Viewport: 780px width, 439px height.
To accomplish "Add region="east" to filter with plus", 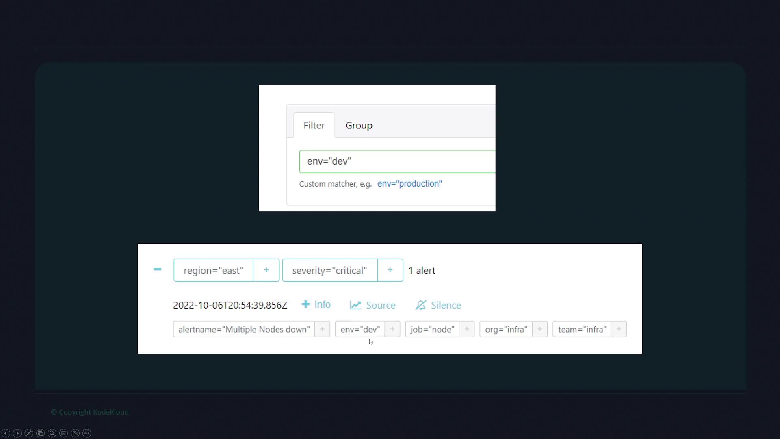I will click(266, 270).
